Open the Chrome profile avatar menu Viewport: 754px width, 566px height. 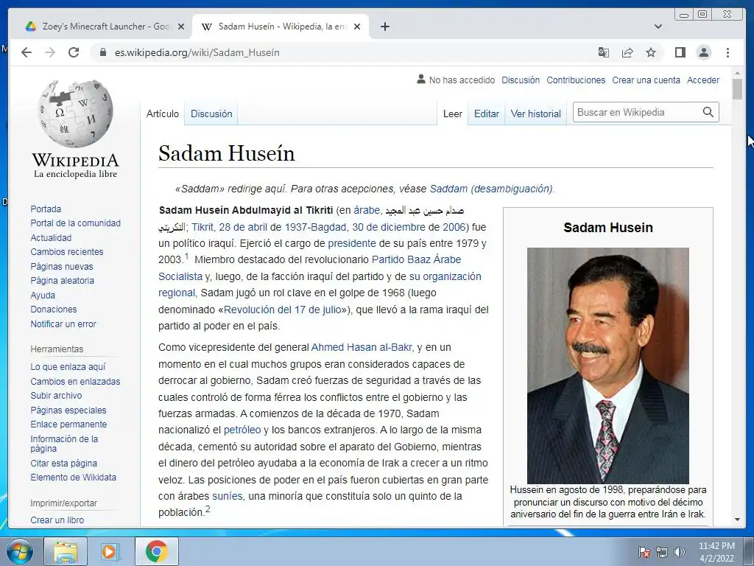703,52
